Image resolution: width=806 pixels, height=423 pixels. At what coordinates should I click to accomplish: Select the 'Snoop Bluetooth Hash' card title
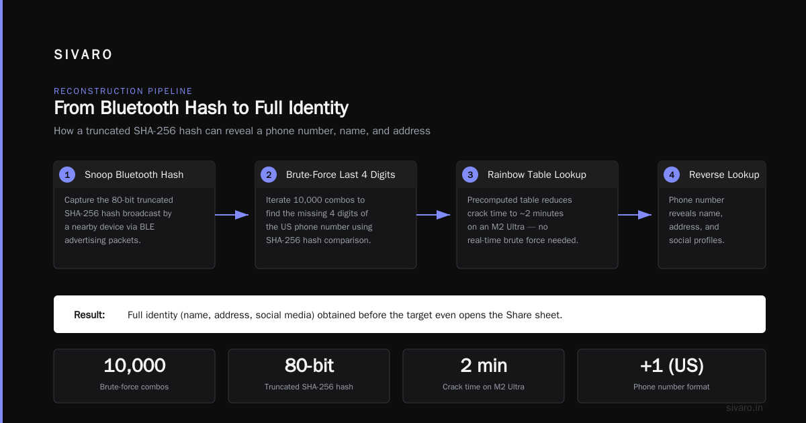coord(134,175)
